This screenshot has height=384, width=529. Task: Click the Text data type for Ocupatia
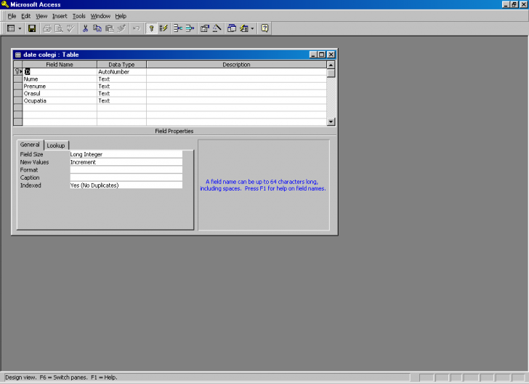coord(122,100)
